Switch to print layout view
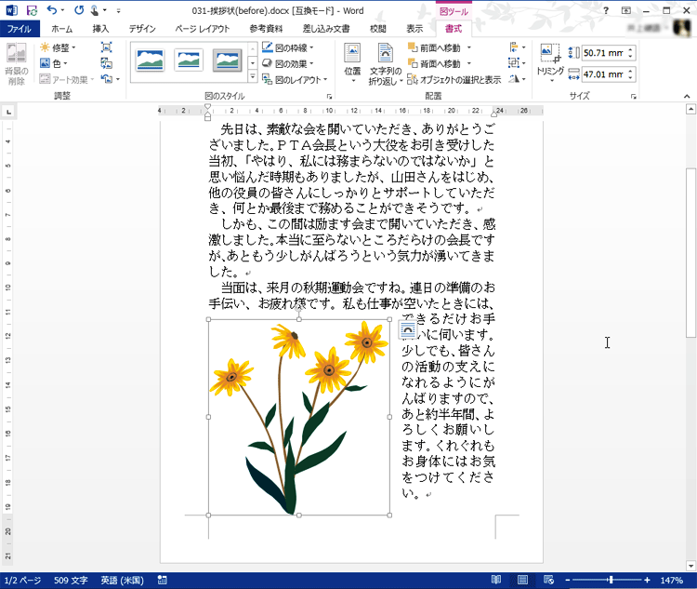The image size is (697, 589). (522, 580)
